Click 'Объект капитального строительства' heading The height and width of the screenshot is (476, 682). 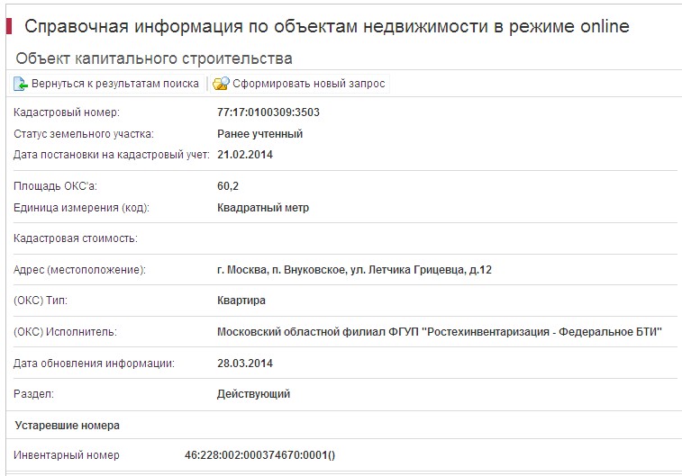coord(154,58)
